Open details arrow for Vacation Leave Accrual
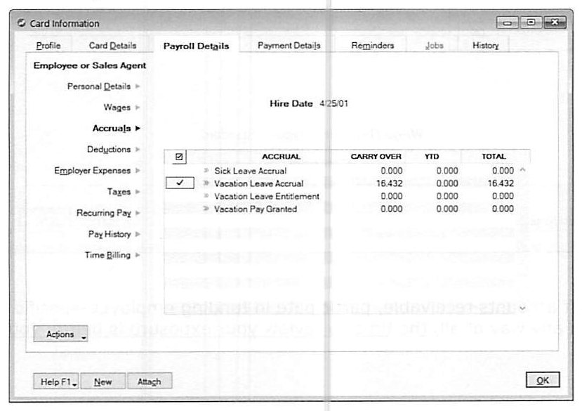Viewport: 582px width, 411px height. click(x=206, y=183)
